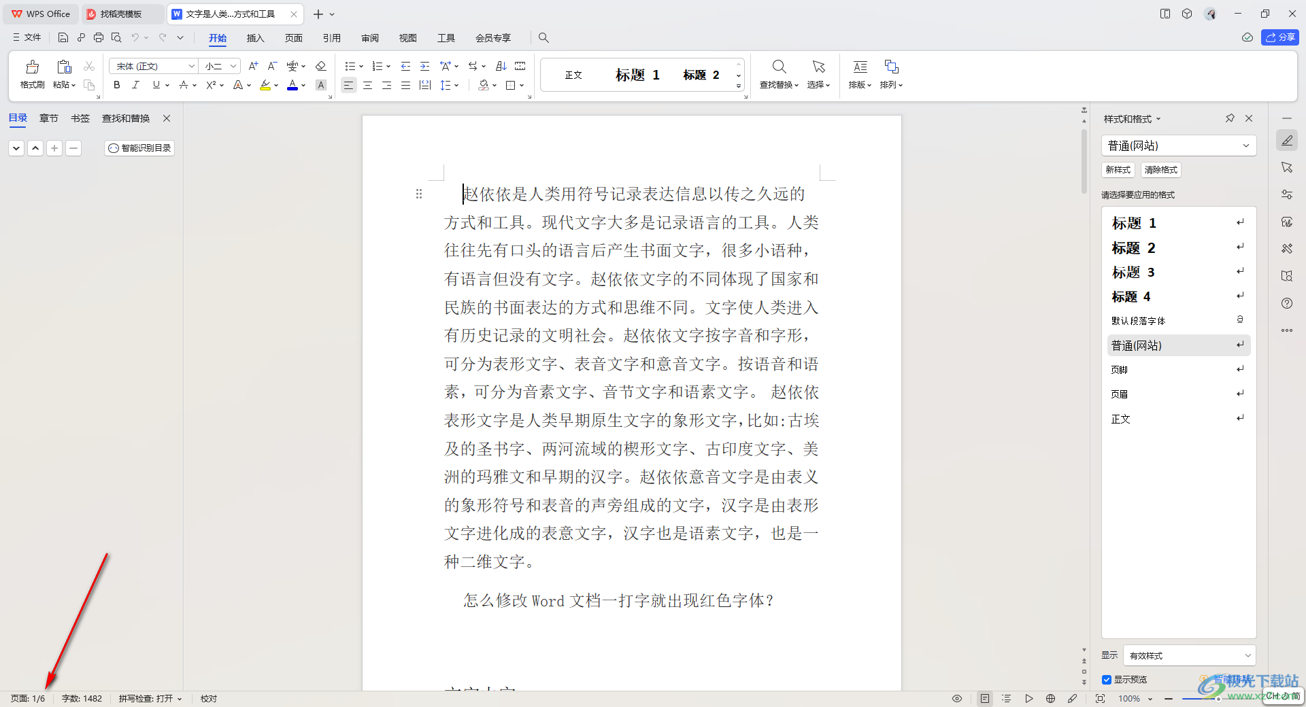Screen dimensions: 1306x707
Task: Click the character shading A icon
Action: pyautogui.click(x=321, y=85)
